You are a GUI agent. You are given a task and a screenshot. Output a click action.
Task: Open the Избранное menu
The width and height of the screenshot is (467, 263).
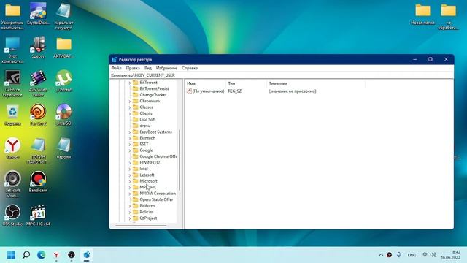(166, 68)
